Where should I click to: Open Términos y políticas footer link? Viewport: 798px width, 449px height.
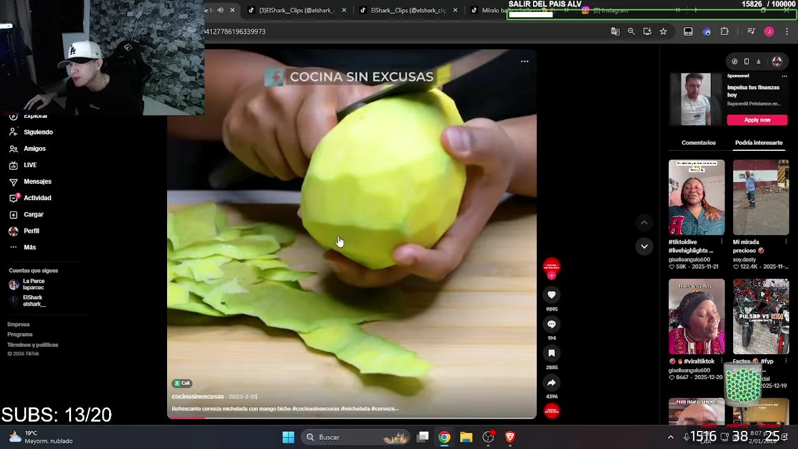[32, 345]
